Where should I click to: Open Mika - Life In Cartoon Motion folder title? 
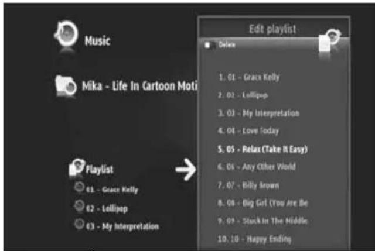(x=139, y=86)
